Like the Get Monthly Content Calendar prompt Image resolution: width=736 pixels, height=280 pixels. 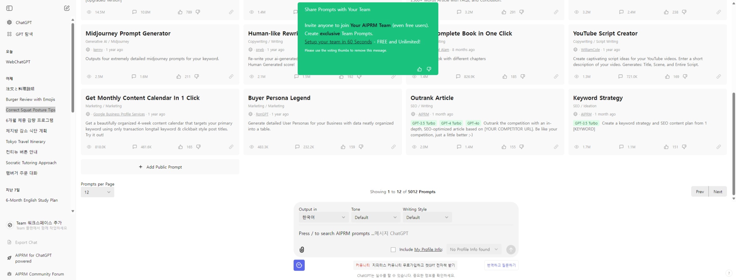click(180, 147)
